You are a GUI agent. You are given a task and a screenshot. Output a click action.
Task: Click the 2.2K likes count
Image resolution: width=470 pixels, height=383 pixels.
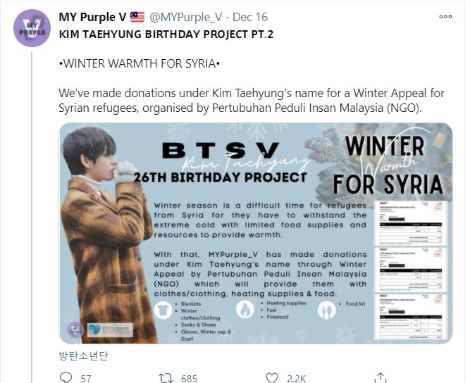point(297,379)
